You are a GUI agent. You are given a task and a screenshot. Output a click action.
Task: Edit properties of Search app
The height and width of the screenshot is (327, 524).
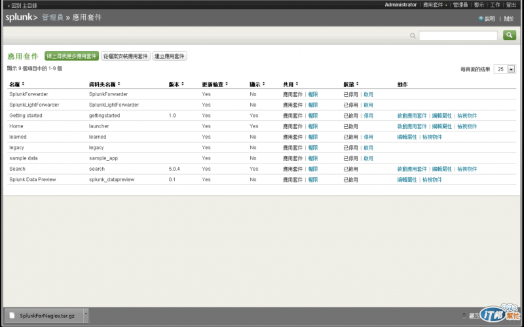click(x=441, y=169)
